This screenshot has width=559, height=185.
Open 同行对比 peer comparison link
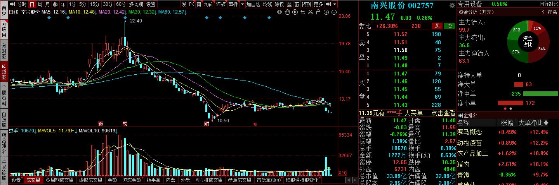[549, 4]
